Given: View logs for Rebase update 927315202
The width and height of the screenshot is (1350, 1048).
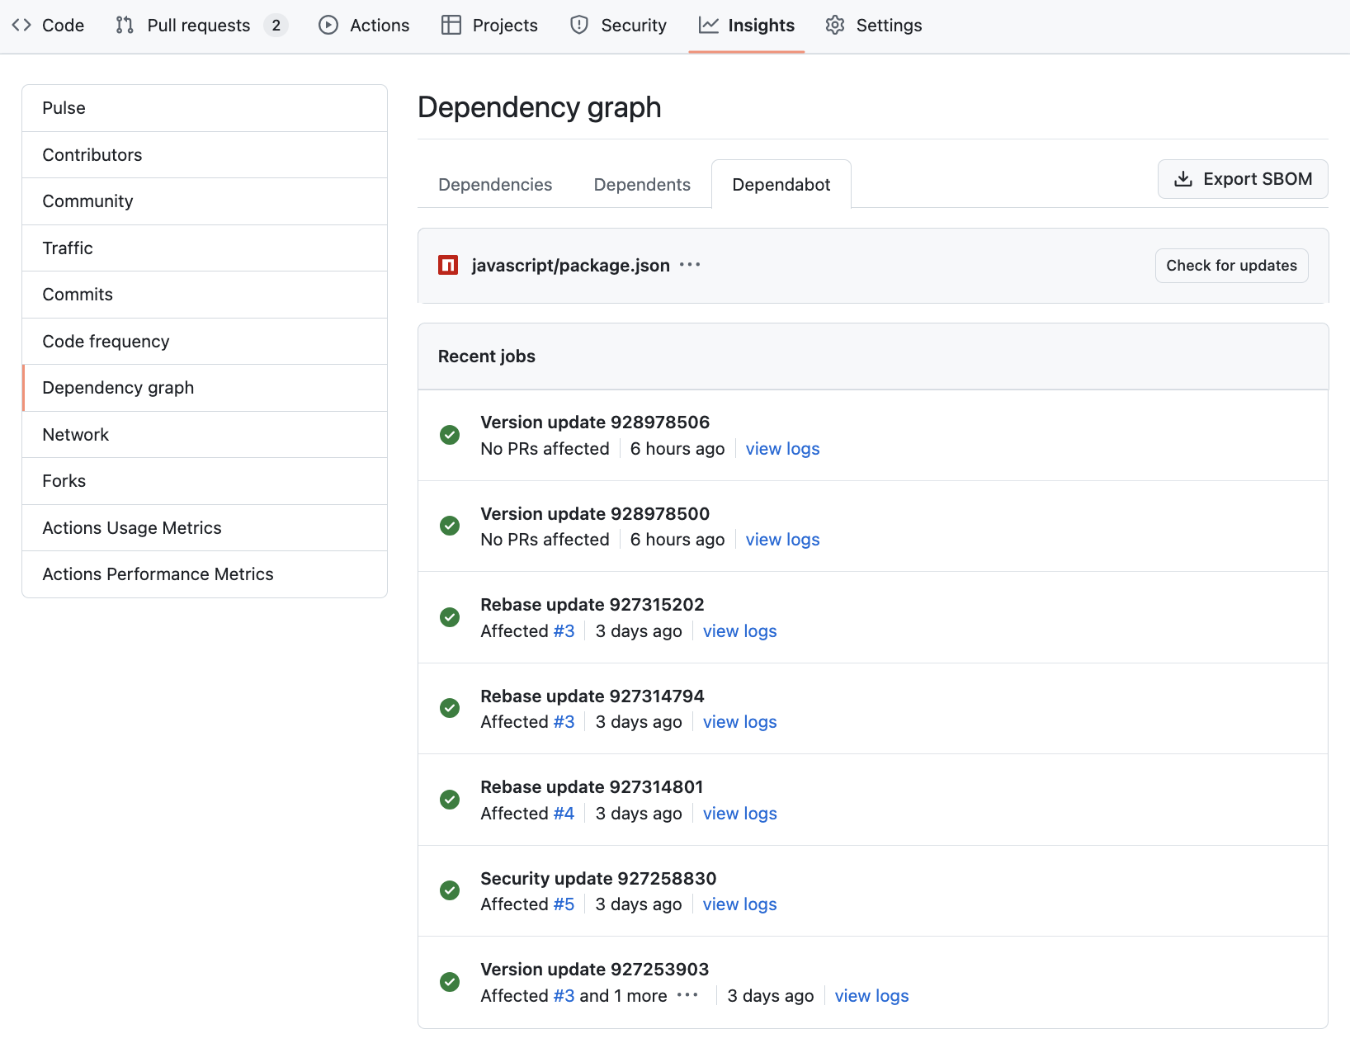Looking at the screenshot, I should [739, 630].
